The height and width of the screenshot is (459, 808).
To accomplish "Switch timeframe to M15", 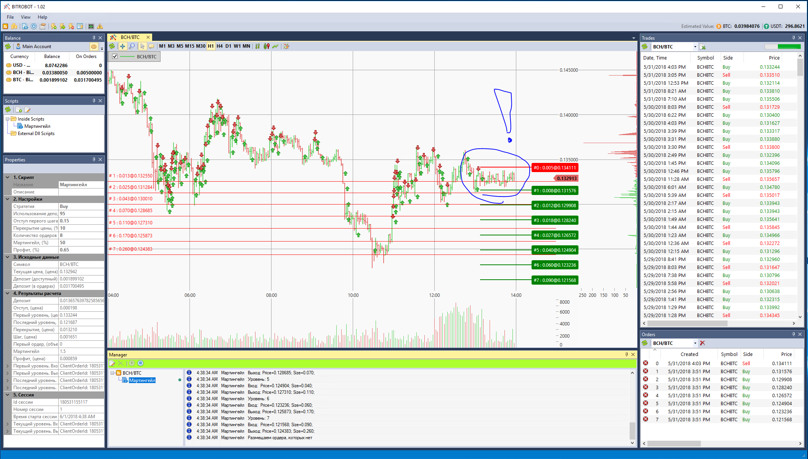I will pyautogui.click(x=190, y=46).
